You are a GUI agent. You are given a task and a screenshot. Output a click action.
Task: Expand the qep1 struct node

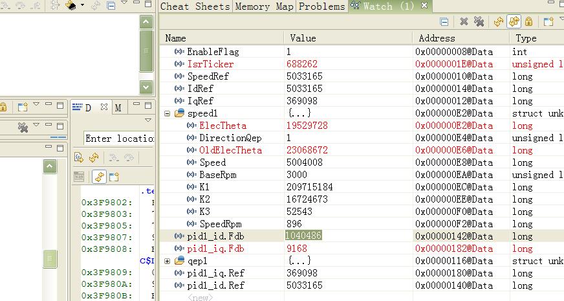pyautogui.click(x=168, y=261)
